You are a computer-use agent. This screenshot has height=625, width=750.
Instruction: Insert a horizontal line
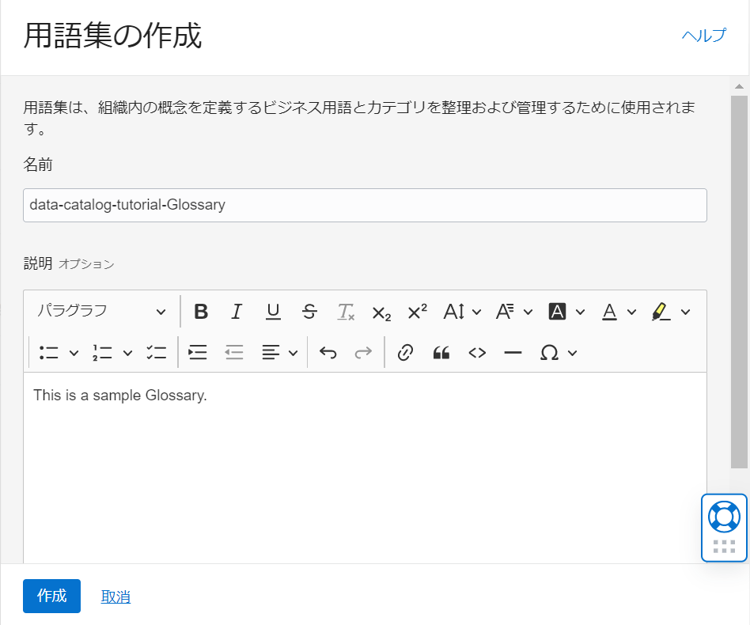click(513, 353)
